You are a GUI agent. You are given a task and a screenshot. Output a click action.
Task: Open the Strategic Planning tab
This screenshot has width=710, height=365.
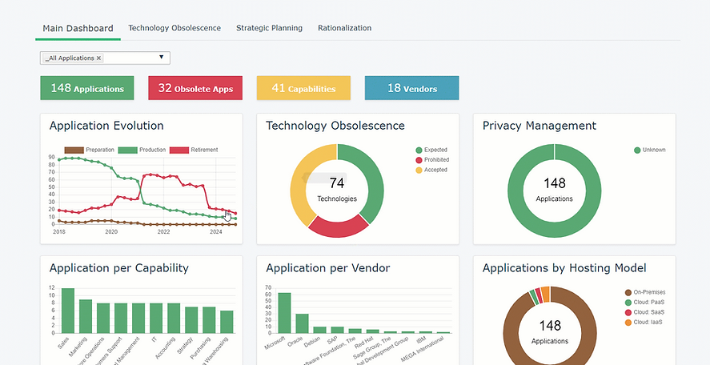(269, 28)
